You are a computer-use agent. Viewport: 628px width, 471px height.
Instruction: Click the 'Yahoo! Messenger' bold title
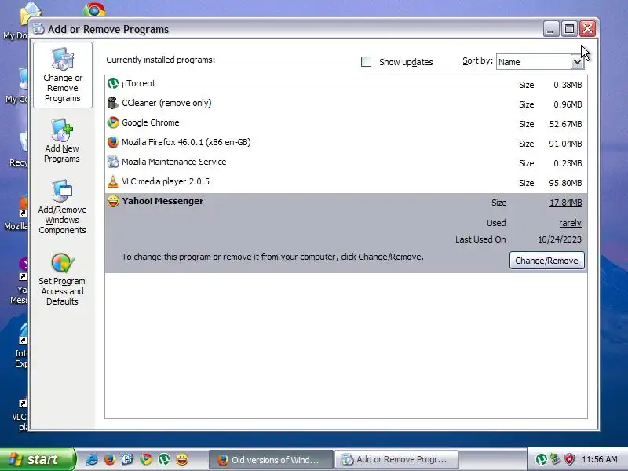click(x=162, y=201)
